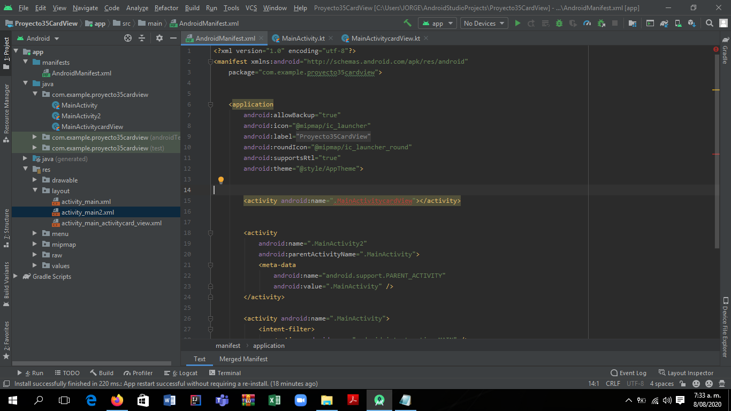Open the SDK Manager icon

click(692, 24)
